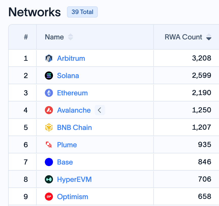Viewport: 219px width, 206px height.
Task: Click the Plume network logo icon
Action: click(x=49, y=145)
